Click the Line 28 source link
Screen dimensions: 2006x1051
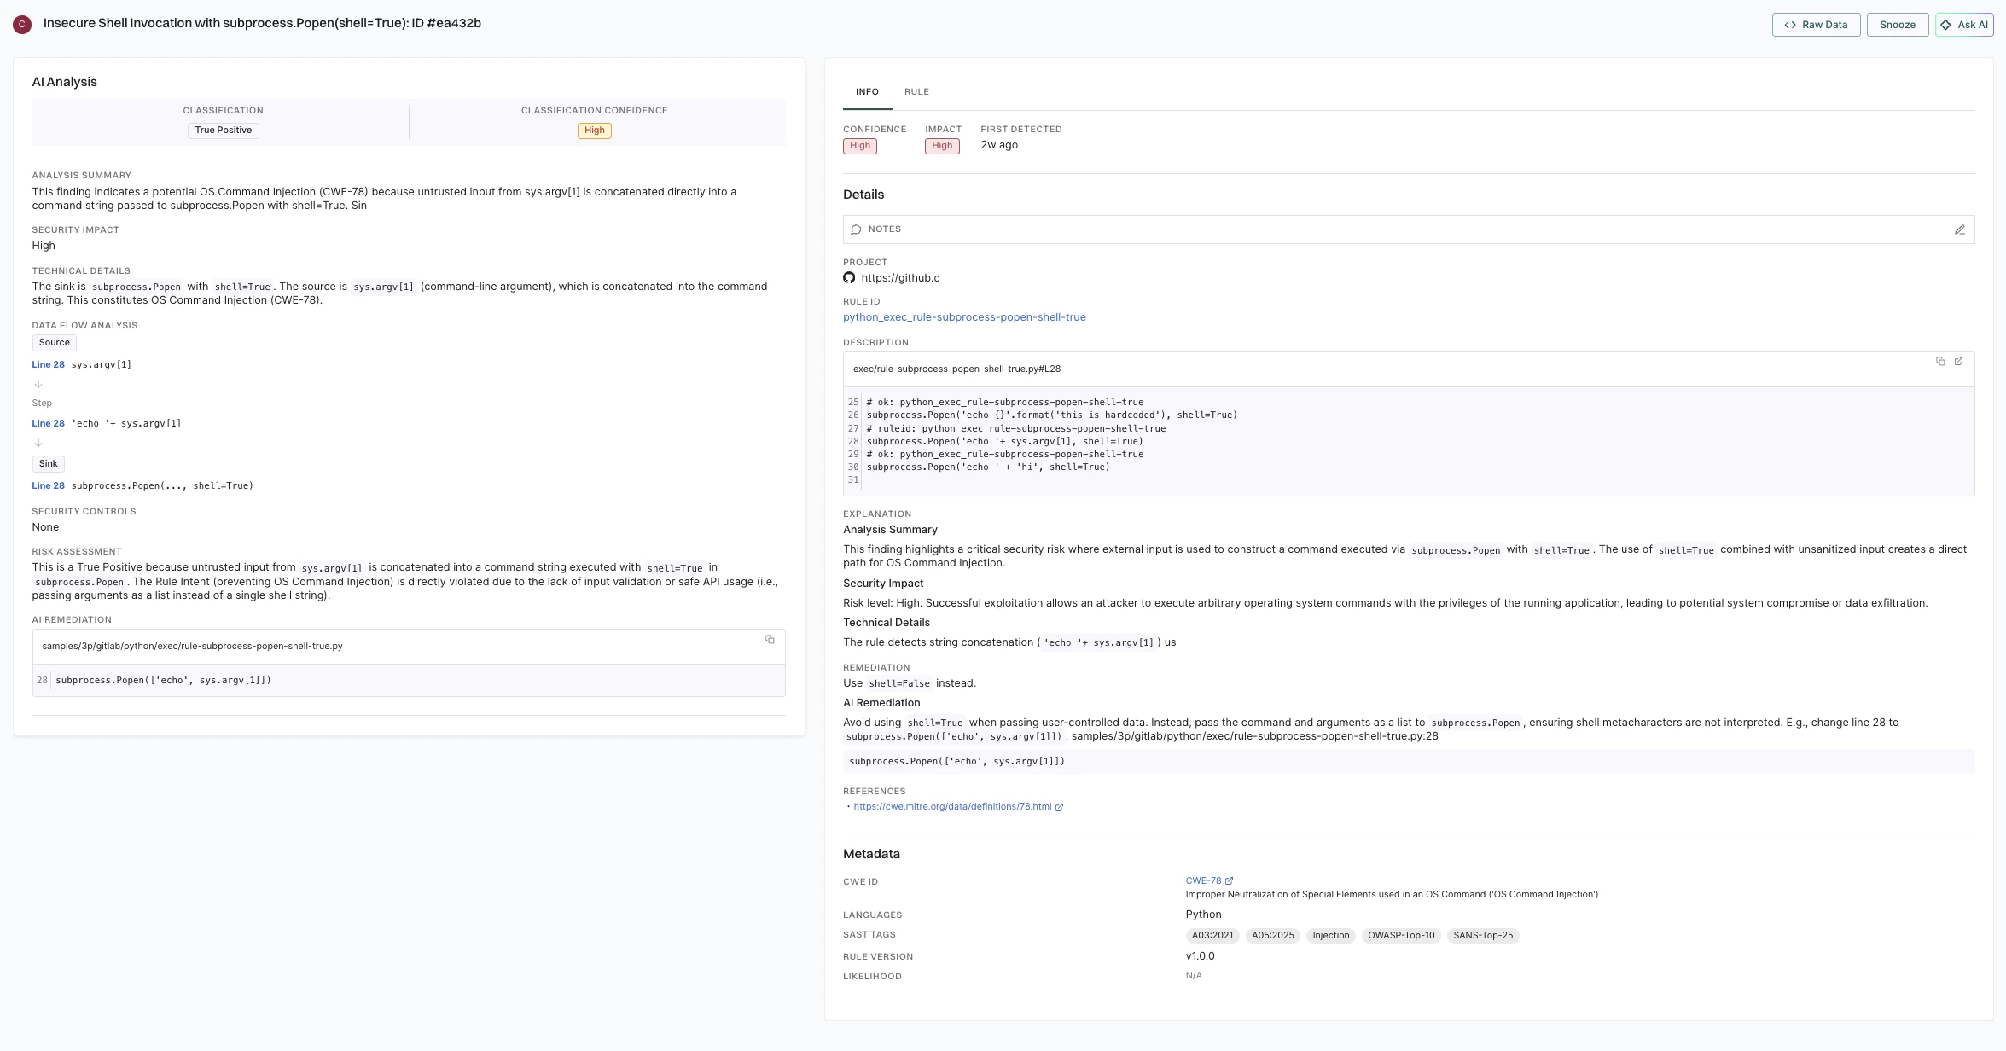[48, 364]
